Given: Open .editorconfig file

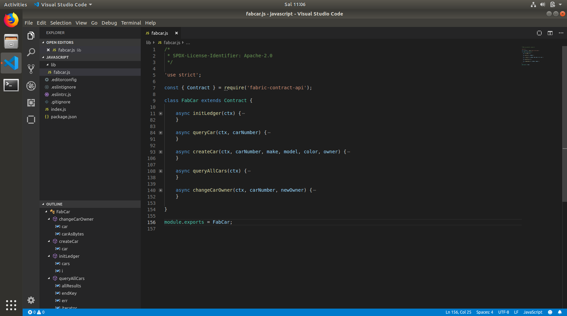Looking at the screenshot, I should (x=90, y=80).
